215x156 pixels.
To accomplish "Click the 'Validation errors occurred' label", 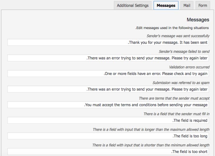I will pyautogui.click(x=189, y=67).
